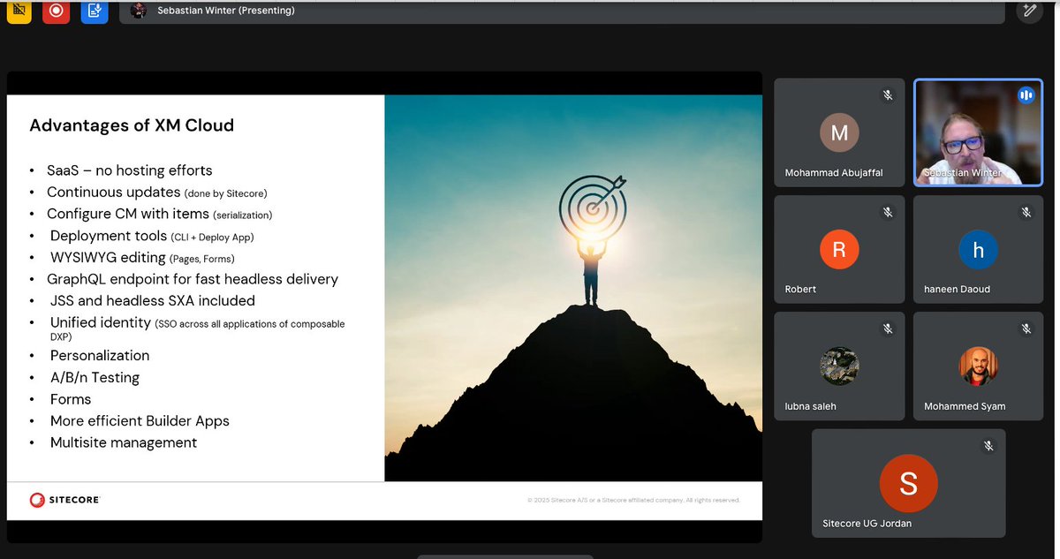1060x559 pixels.
Task: Click the Multisite management bullet
Action: 124,442
